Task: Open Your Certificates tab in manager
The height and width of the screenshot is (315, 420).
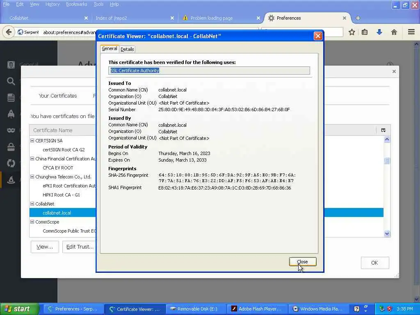Action: tap(58, 96)
